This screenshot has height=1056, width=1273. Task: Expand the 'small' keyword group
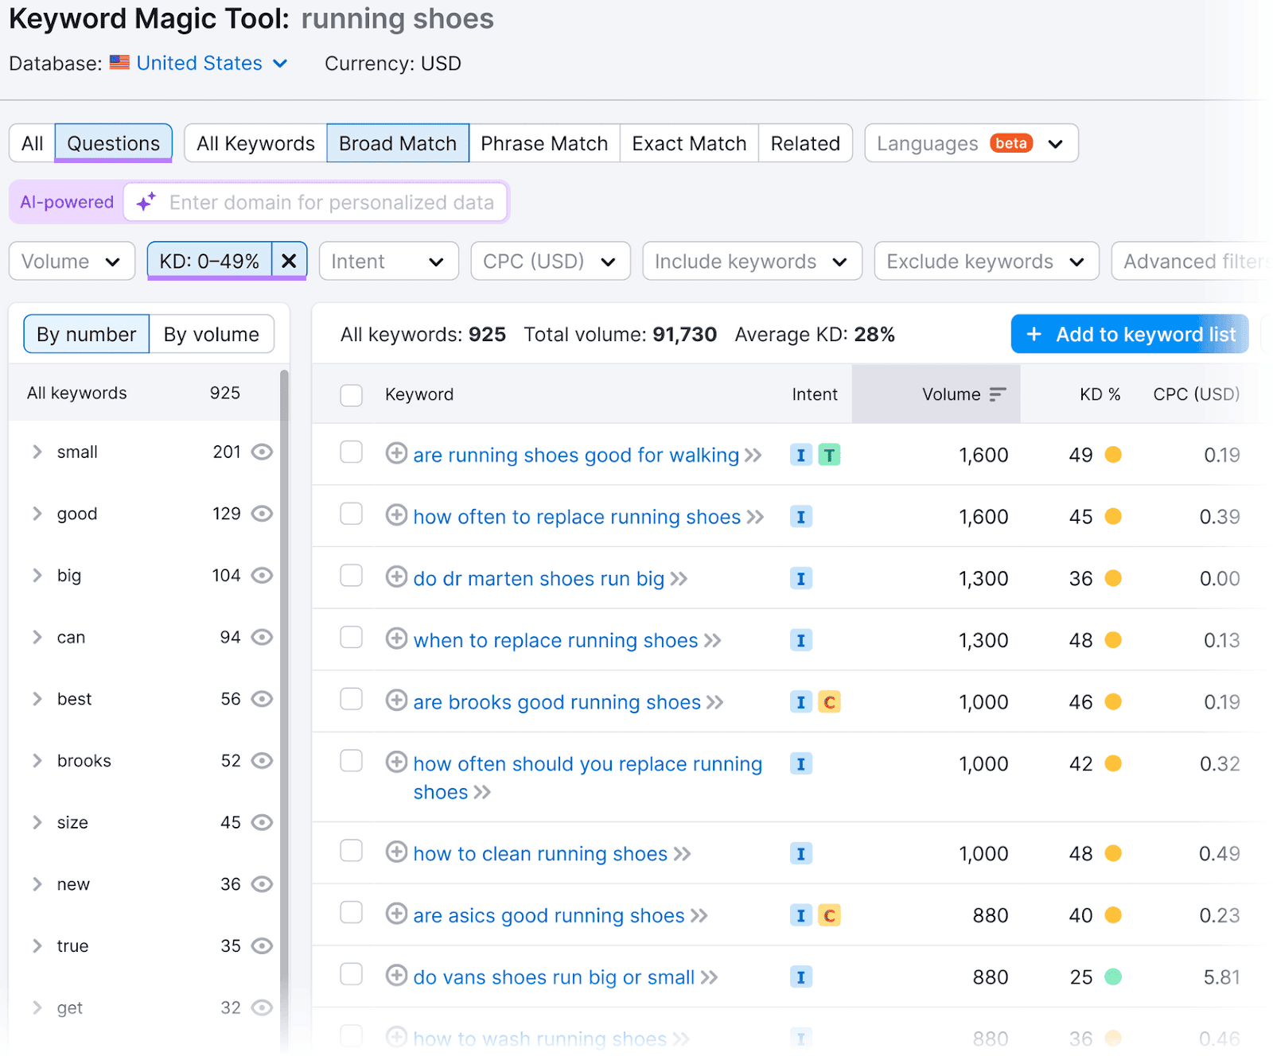[x=37, y=452]
